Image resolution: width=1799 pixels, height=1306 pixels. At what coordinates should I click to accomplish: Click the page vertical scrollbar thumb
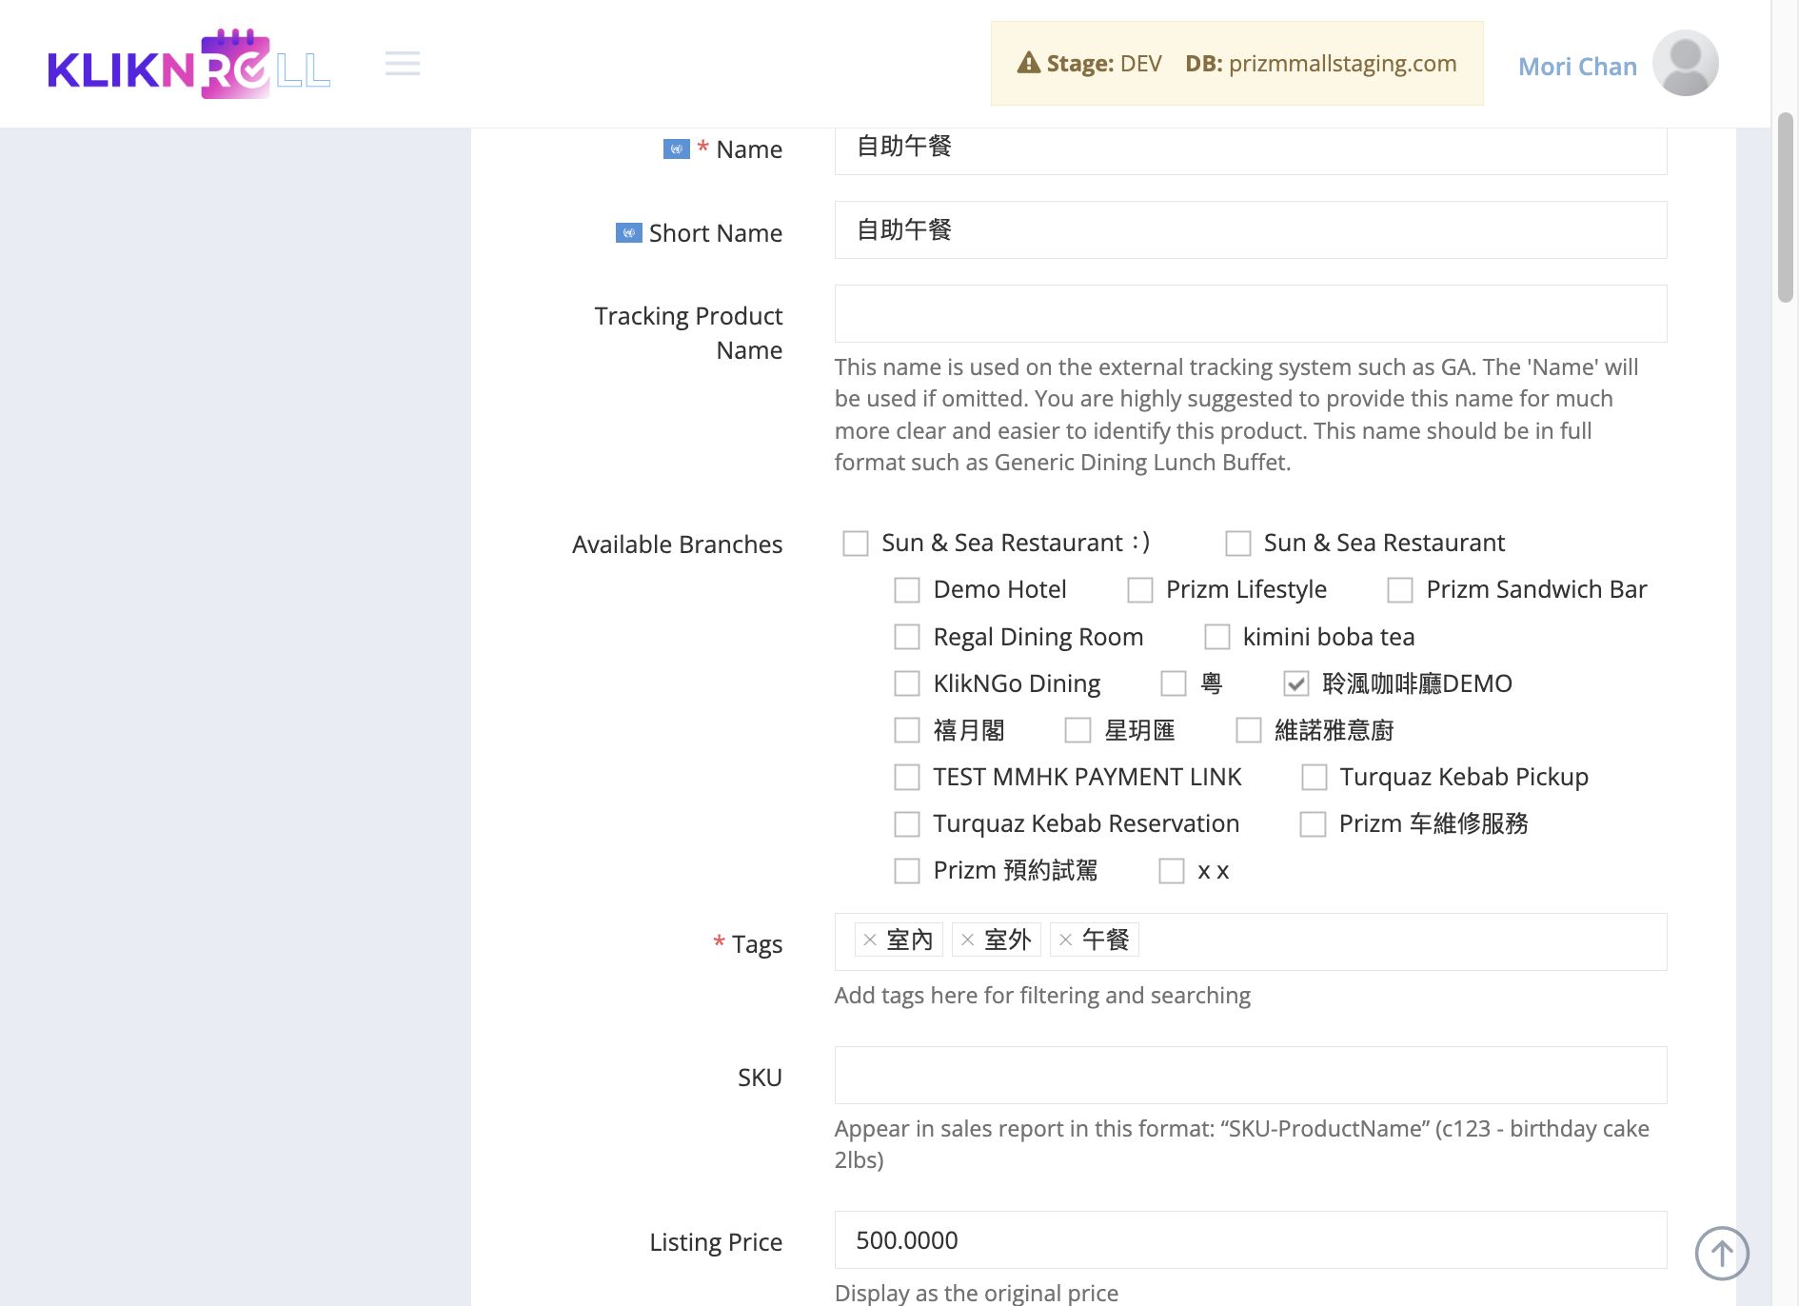pos(1786,208)
